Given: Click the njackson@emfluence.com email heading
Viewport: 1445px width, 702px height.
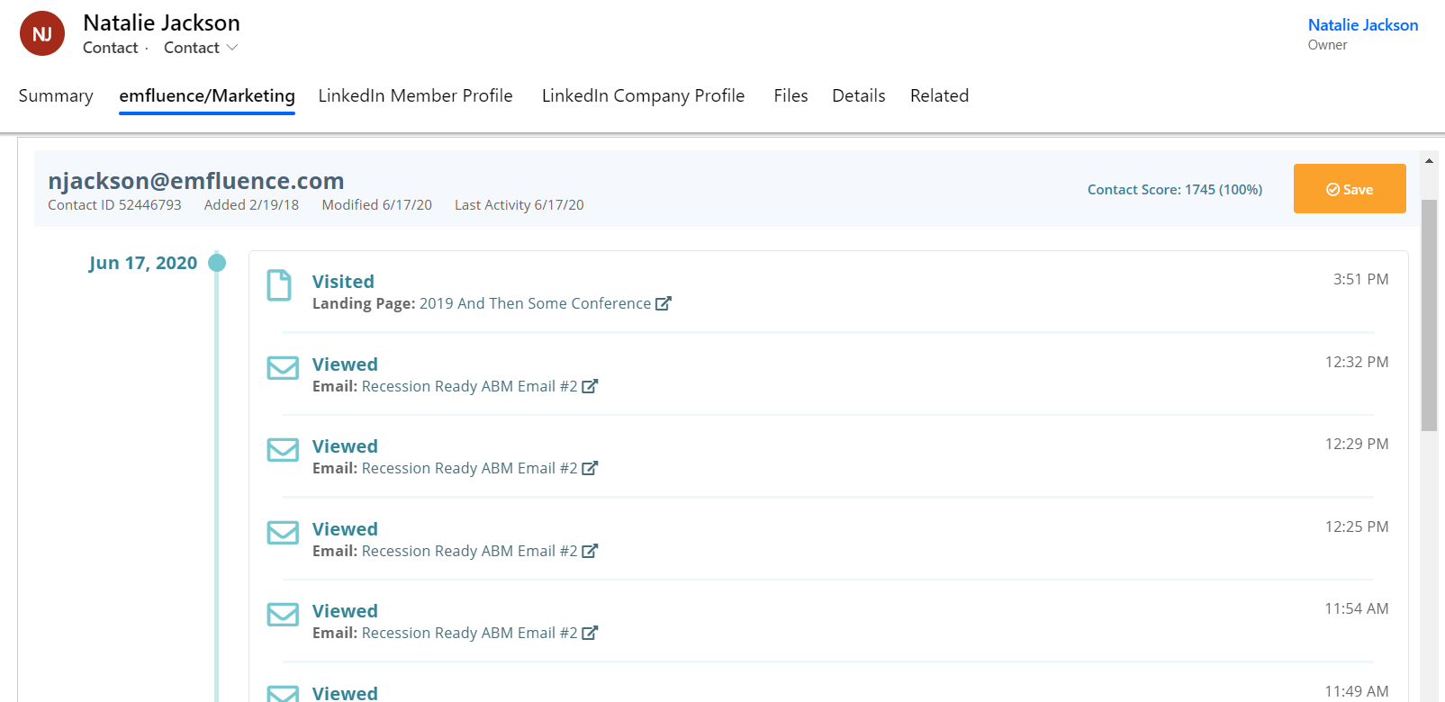Looking at the screenshot, I should (x=196, y=181).
